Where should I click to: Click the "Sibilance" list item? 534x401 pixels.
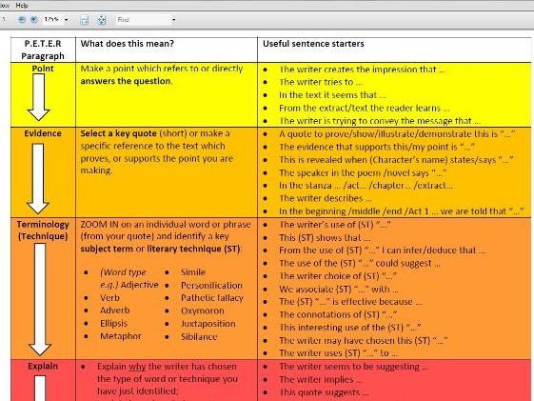tap(199, 336)
